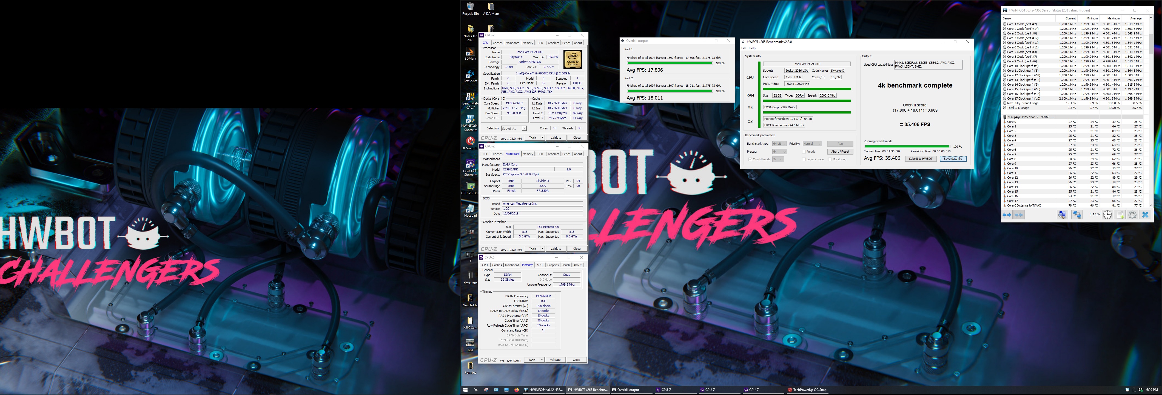Open 3DMark desktop shortcut
1162x395 pixels.
point(470,54)
